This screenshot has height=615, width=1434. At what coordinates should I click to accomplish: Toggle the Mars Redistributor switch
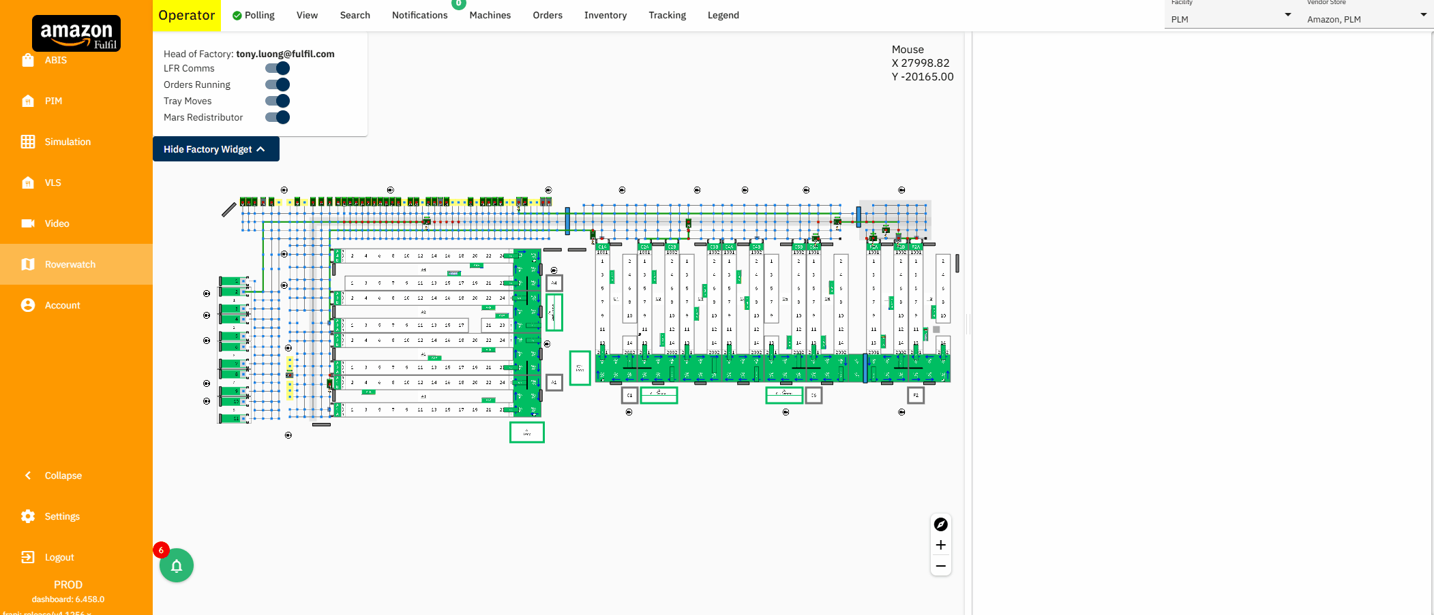click(x=278, y=117)
